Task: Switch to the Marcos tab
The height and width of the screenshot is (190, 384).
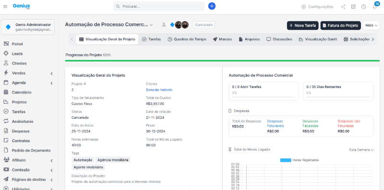Action: coord(222,39)
